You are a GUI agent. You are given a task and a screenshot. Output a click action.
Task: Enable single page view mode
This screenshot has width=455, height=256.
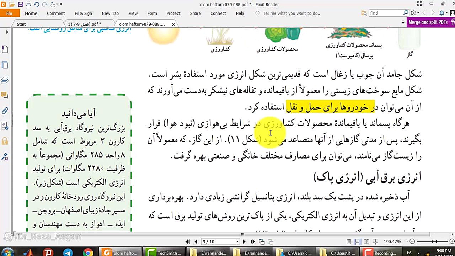point(349,242)
